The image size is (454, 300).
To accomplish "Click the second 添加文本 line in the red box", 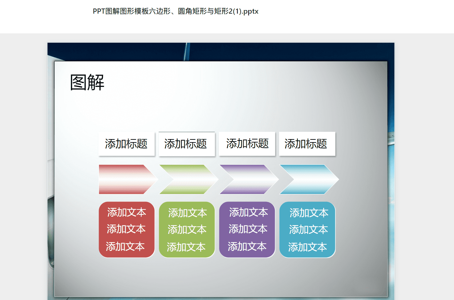I will (x=126, y=229).
